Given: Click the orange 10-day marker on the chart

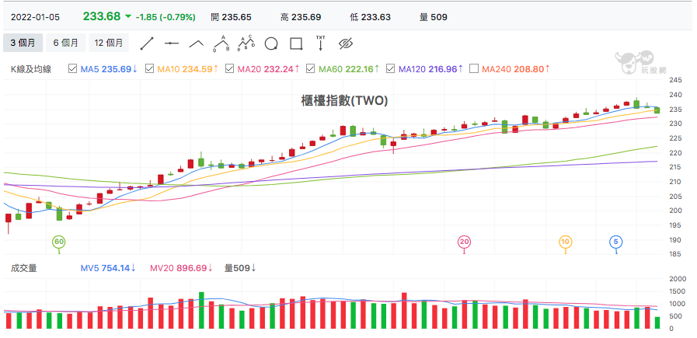Looking at the screenshot, I should (x=565, y=242).
